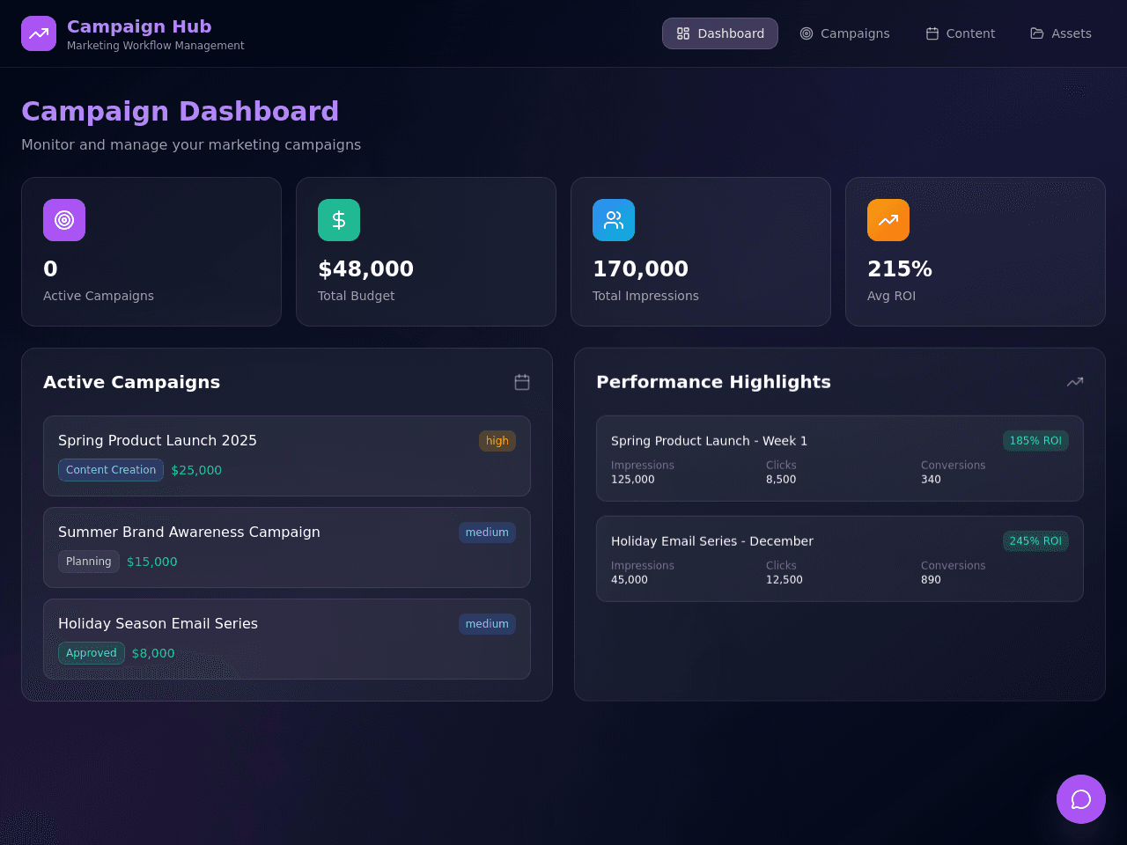Open Holiday Email Series - December highlight

840,559
